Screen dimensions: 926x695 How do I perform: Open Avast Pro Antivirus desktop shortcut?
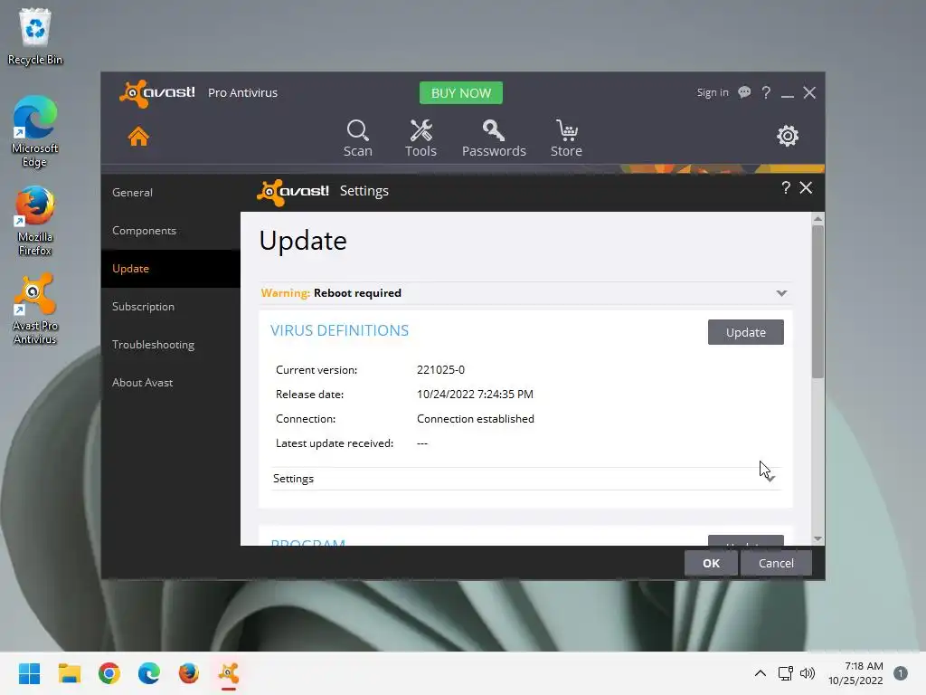tap(35, 309)
